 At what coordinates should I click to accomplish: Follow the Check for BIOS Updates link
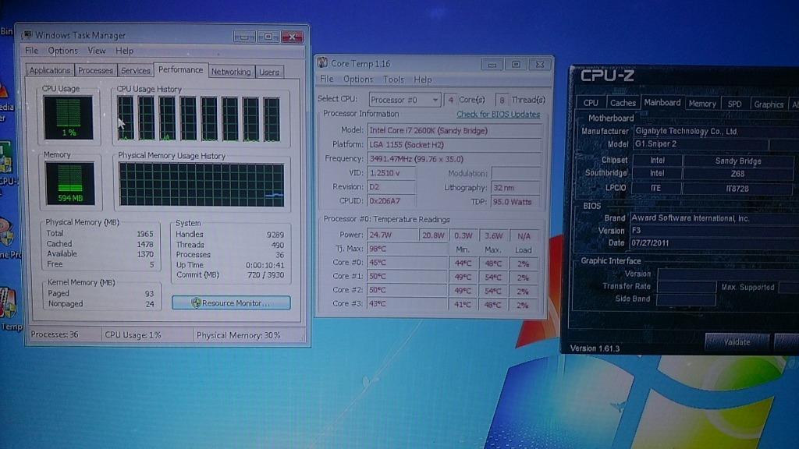coord(497,114)
